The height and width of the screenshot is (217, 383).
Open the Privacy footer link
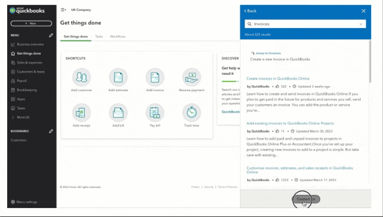(196, 187)
